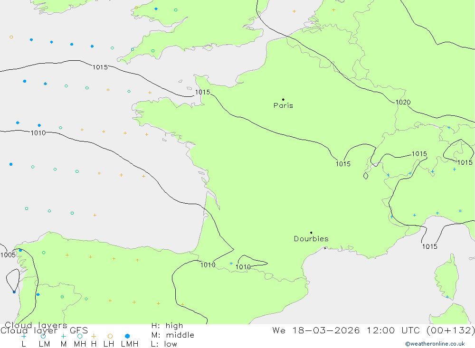Click the filled blue LMH legend symbol
The width and height of the screenshot is (475, 348).
(x=127, y=336)
